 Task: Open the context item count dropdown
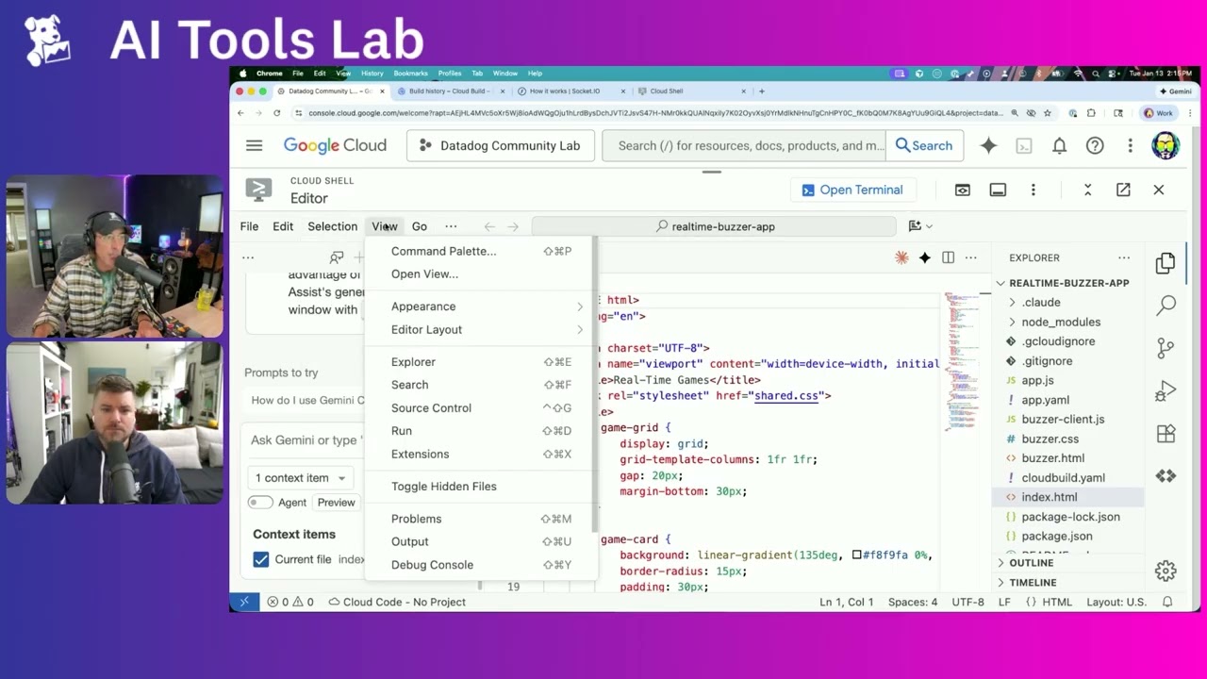301,478
